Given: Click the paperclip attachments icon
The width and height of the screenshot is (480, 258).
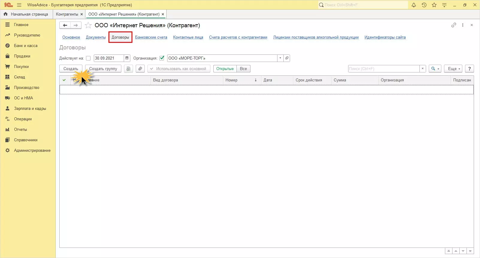Looking at the screenshot, I should [140, 69].
